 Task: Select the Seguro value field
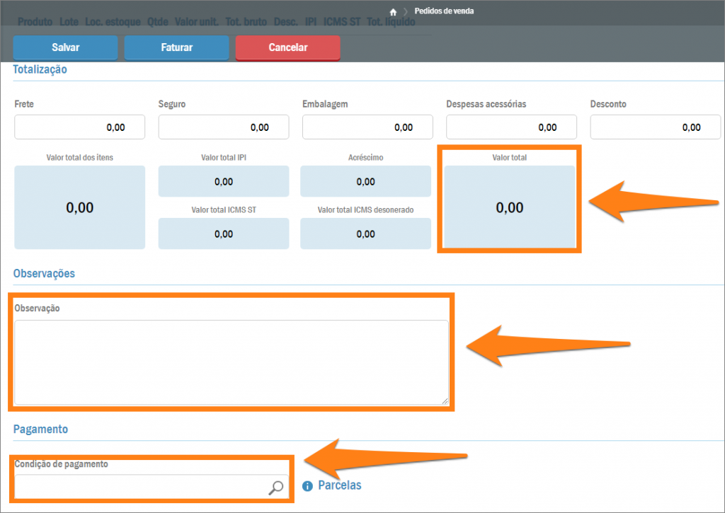[x=223, y=127]
